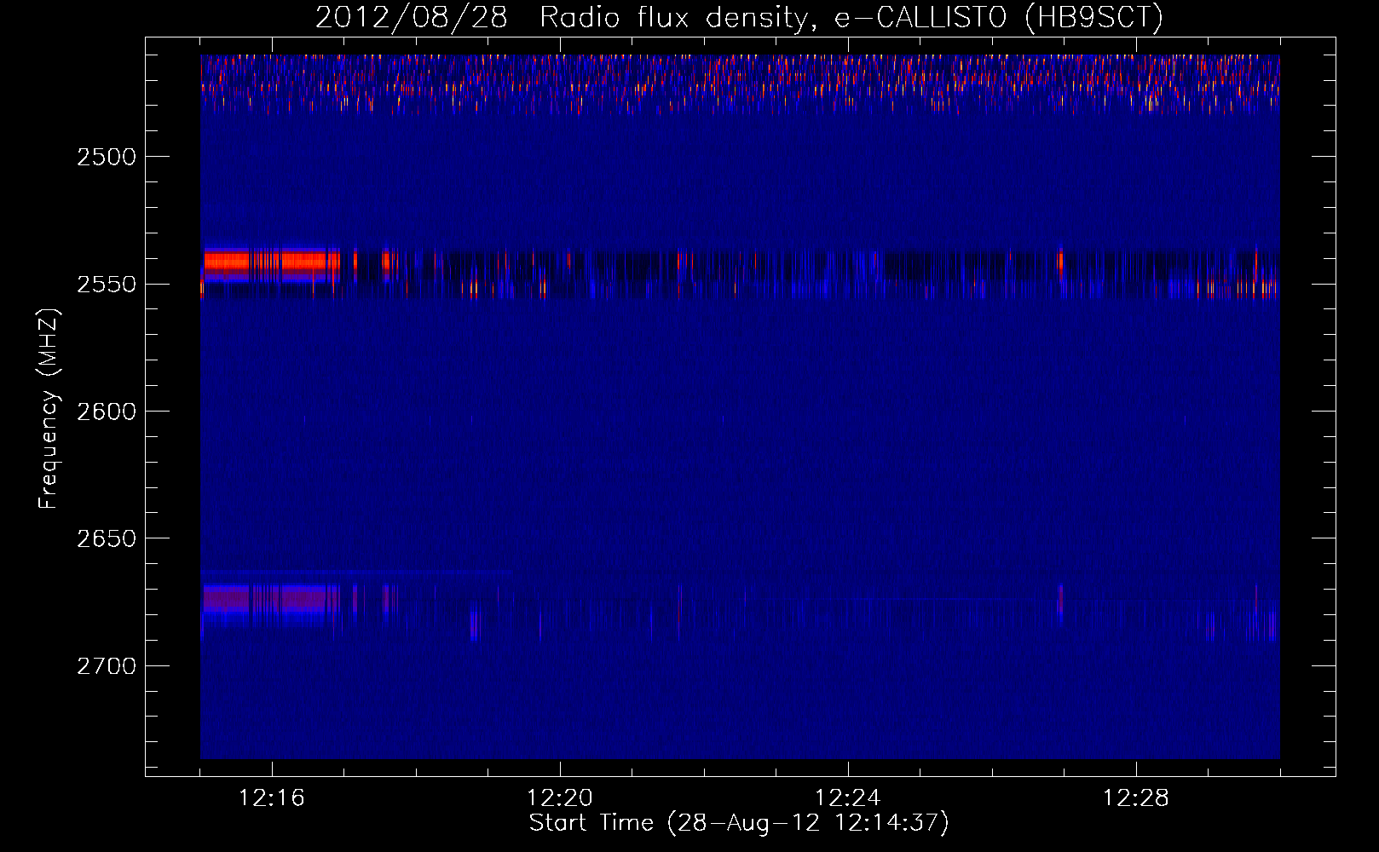Click the 'Frequency (MHZ)' axis title
Image resolution: width=1379 pixels, height=852 pixels.
(49, 410)
